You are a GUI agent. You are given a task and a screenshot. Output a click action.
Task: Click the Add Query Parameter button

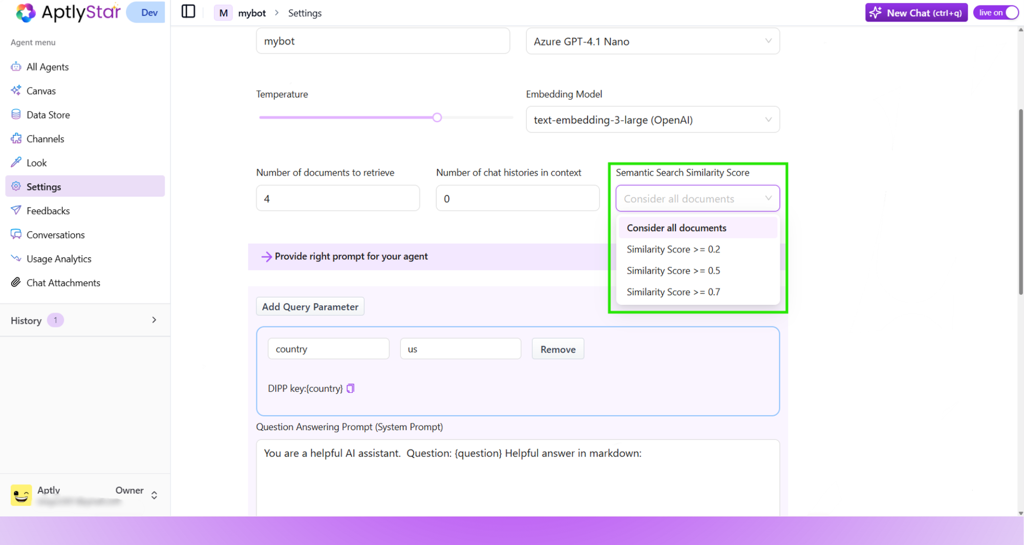coord(310,306)
